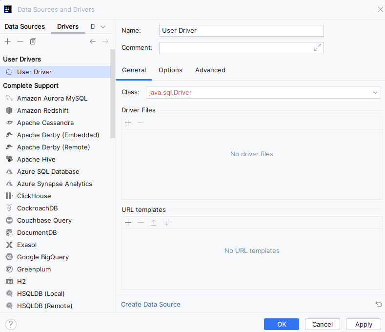This screenshot has width=385, height=332.
Task: Click the Create Data Source link
Action: click(151, 305)
